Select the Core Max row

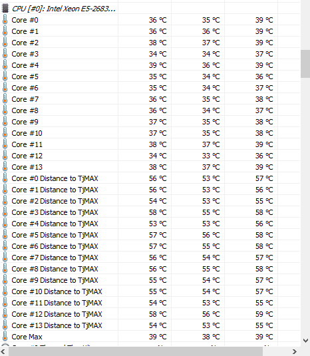point(150,337)
